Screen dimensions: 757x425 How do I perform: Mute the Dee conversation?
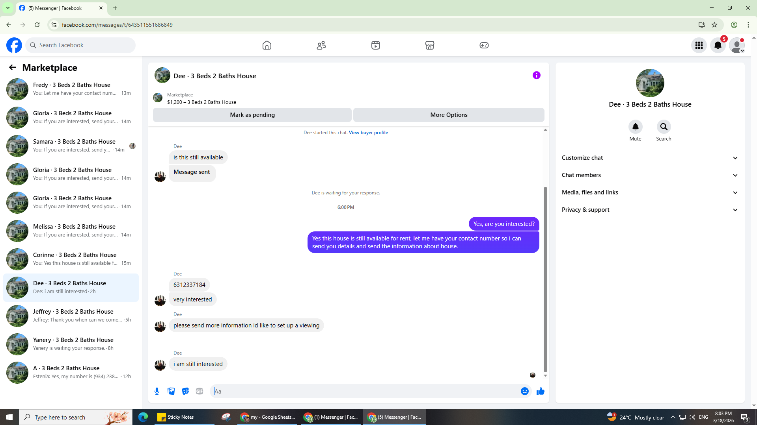tap(635, 127)
